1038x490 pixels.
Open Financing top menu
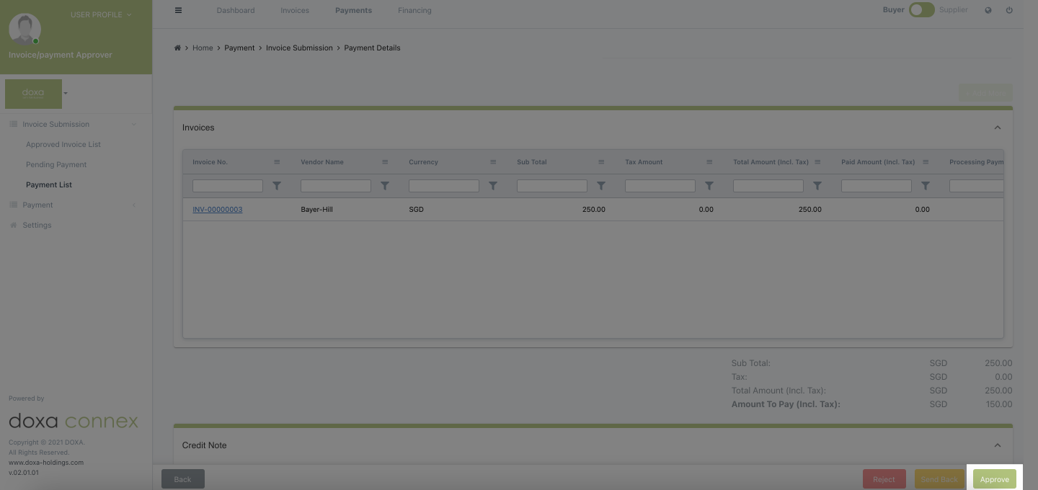click(414, 10)
